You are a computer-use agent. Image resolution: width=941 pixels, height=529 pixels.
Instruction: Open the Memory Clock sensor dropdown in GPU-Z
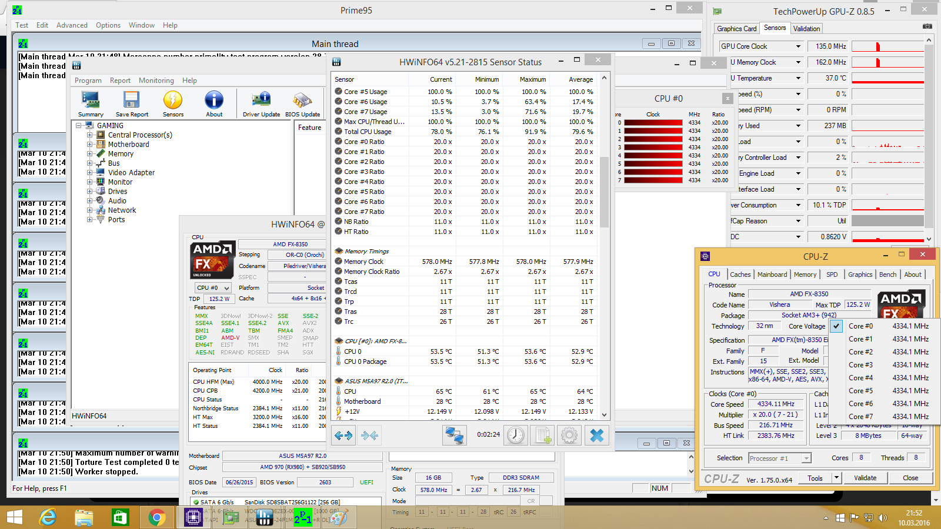coord(798,62)
